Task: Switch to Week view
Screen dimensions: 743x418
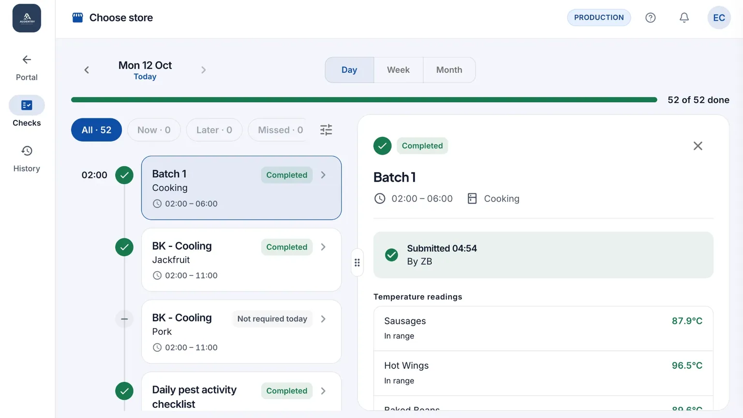Action: [398, 70]
